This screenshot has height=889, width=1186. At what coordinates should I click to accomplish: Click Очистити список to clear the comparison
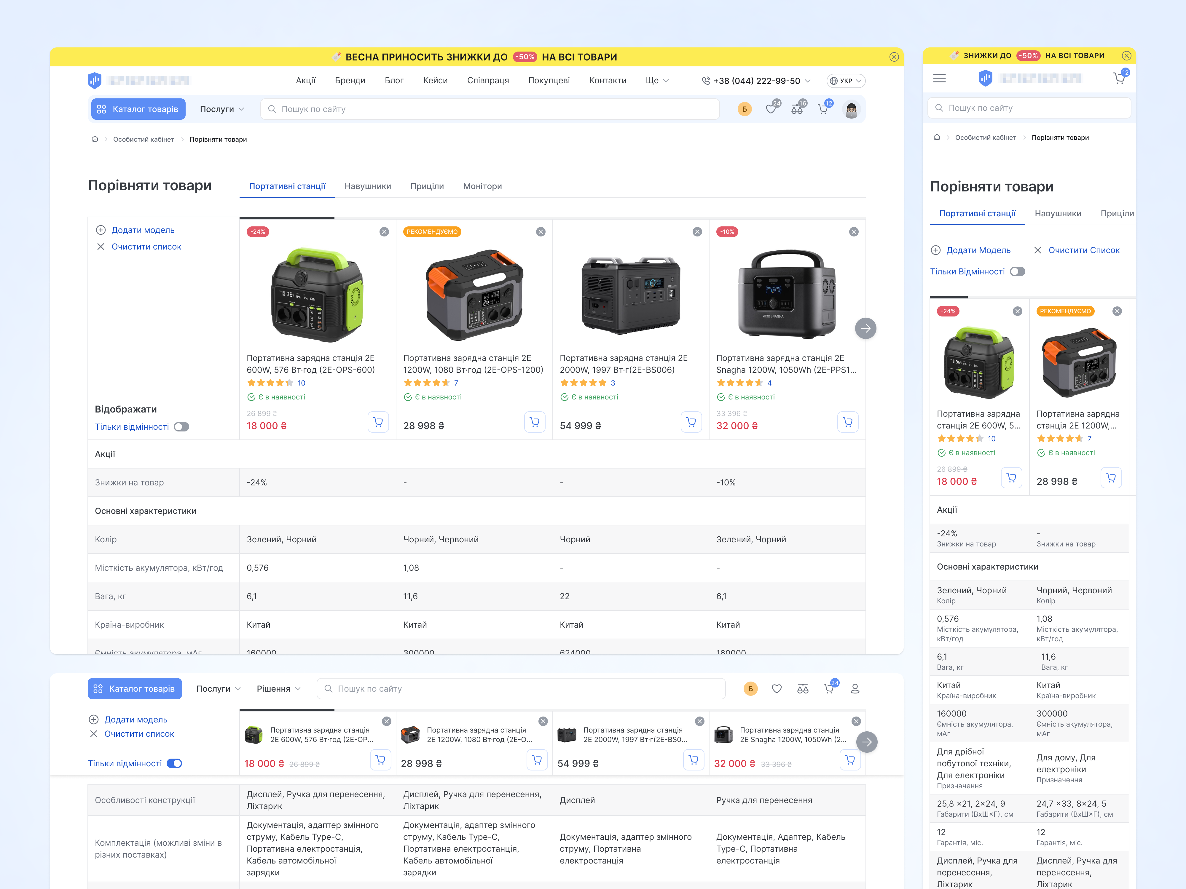[x=146, y=247]
